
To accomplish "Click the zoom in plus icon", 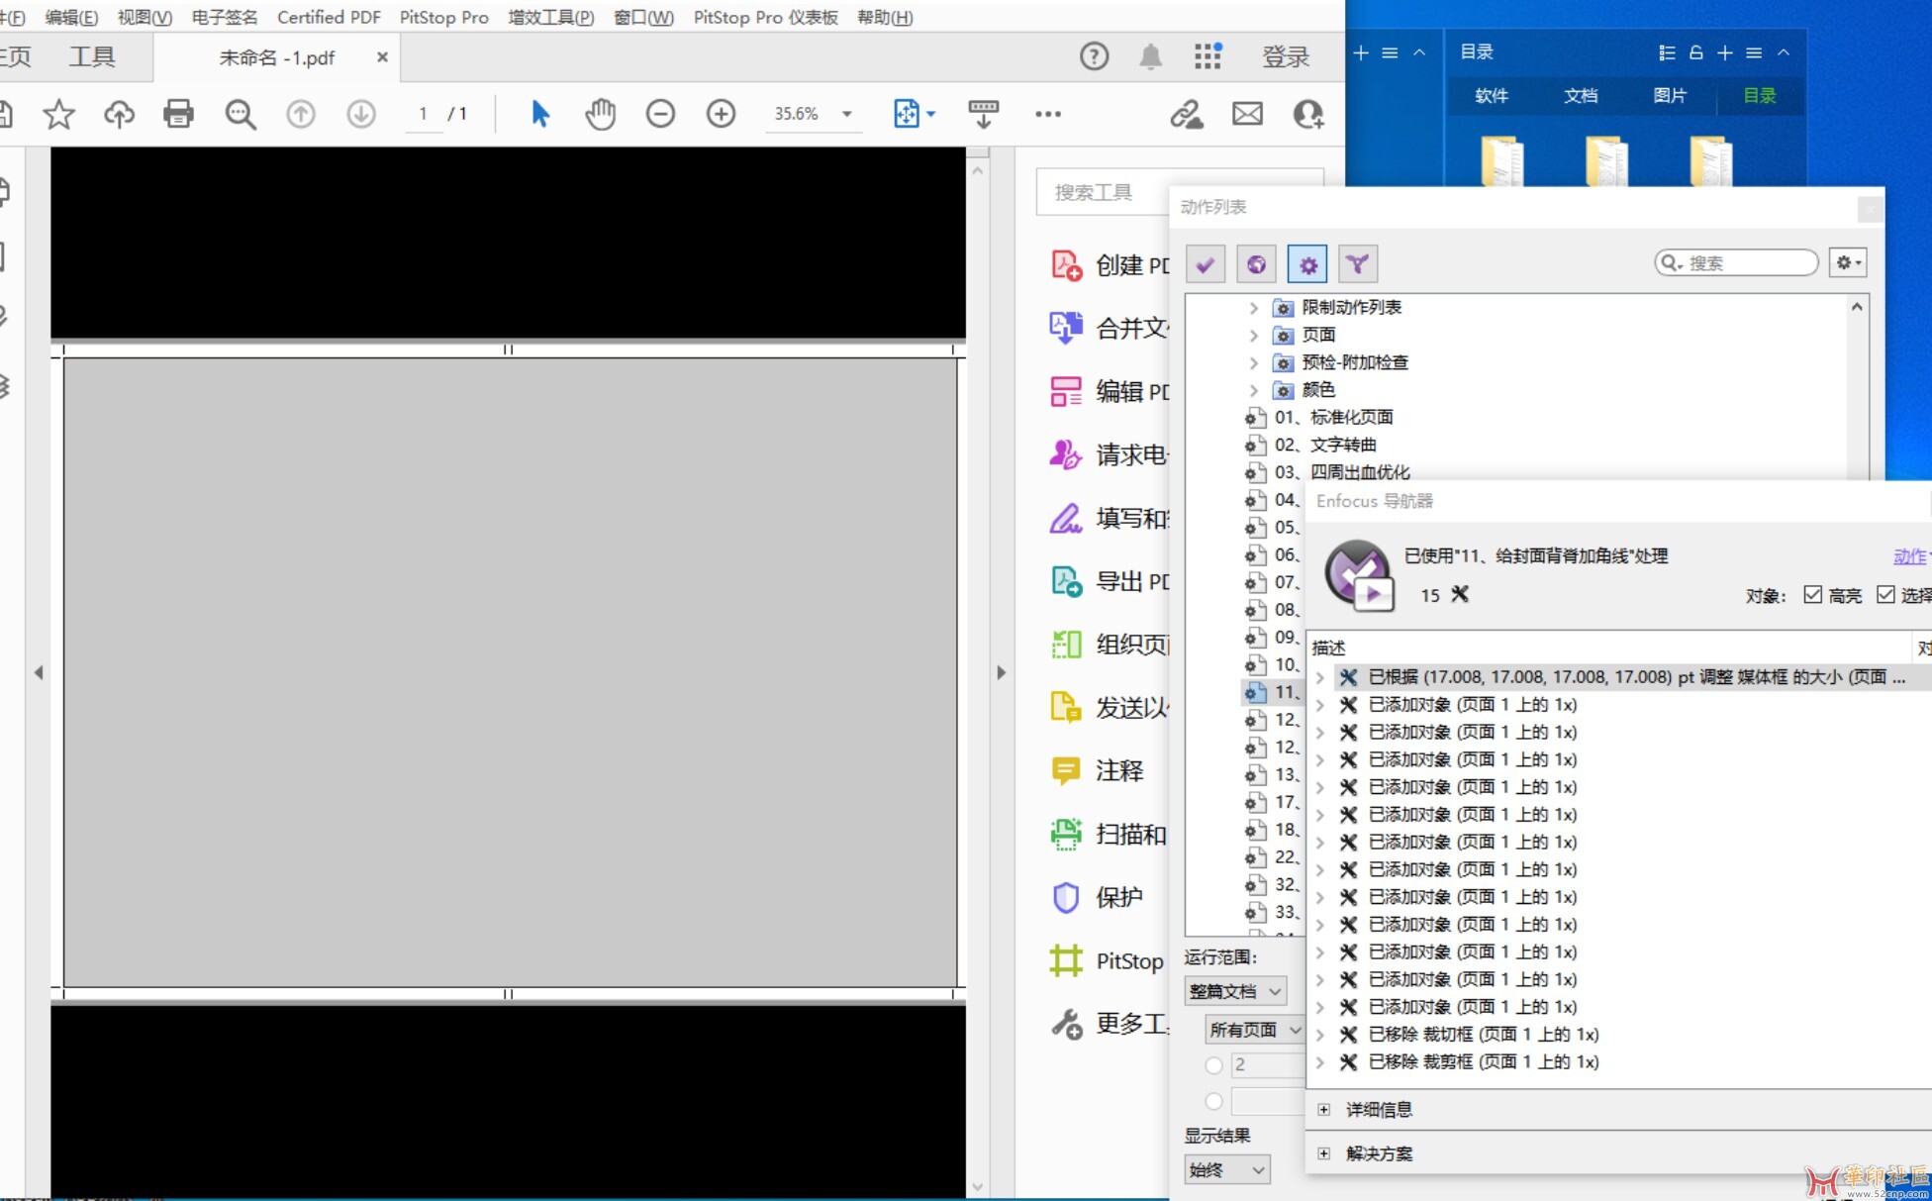I will (x=721, y=114).
